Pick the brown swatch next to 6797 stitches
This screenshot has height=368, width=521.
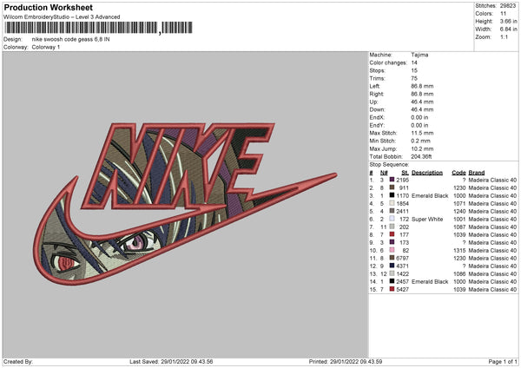pyautogui.click(x=392, y=258)
